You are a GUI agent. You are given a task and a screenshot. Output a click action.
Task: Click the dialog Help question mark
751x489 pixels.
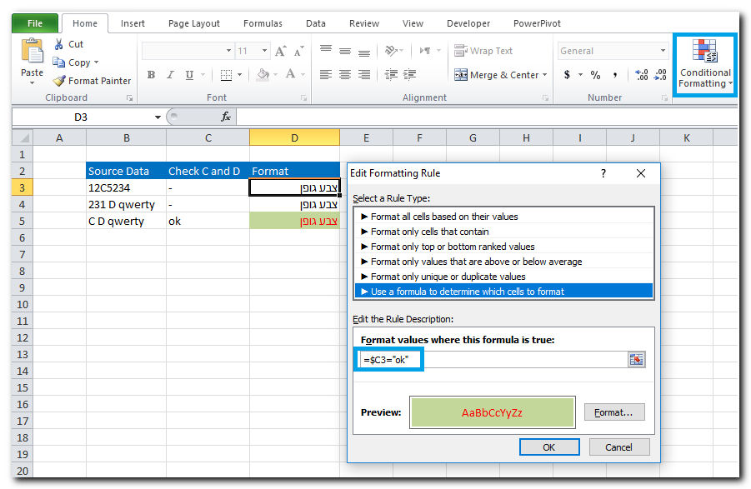click(603, 173)
